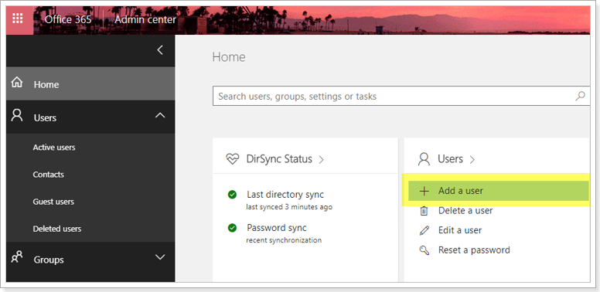Select Groups in the navigation menu
600x292 pixels.
point(90,259)
